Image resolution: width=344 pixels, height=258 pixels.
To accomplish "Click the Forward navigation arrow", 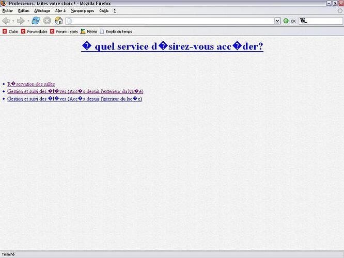I will pos(21,21).
